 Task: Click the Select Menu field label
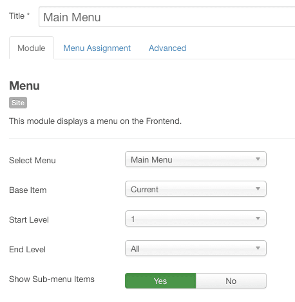point(32,161)
